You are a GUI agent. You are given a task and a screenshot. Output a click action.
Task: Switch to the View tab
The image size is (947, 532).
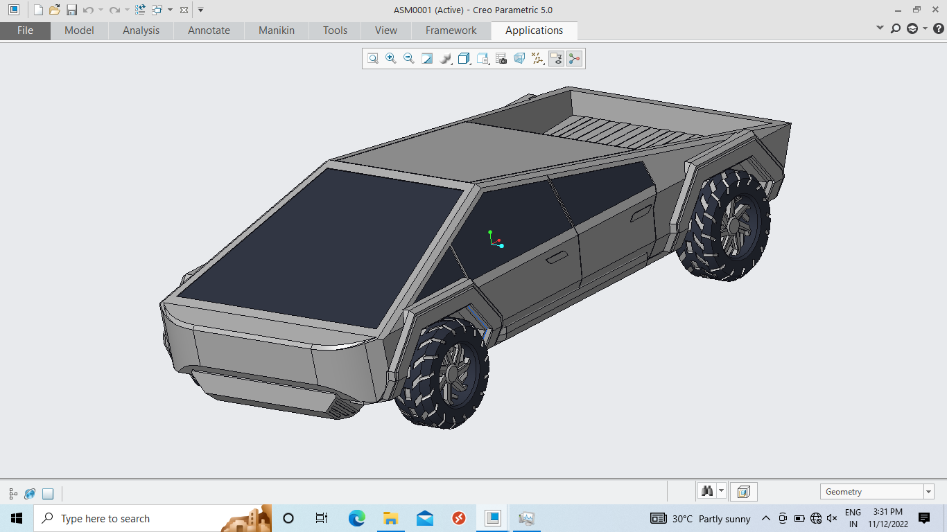tap(386, 30)
